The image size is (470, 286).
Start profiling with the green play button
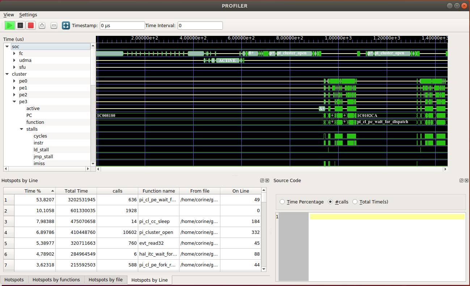point(10,25)
